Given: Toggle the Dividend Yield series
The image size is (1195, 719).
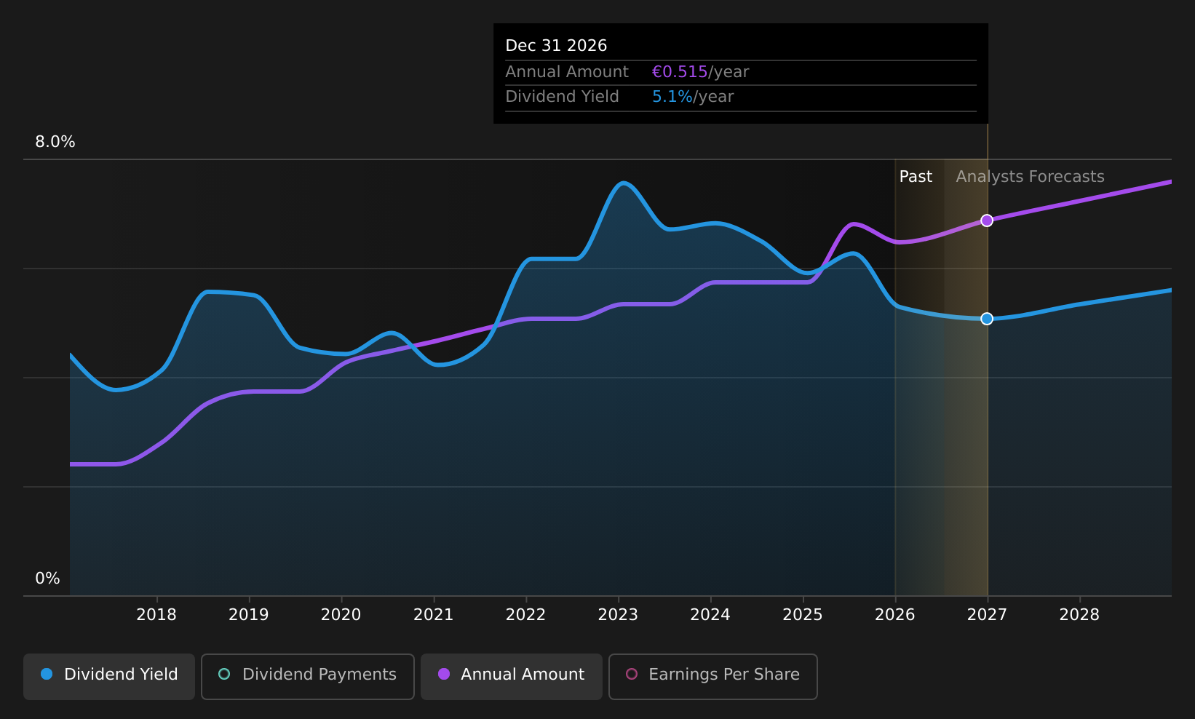Looking at the screenshot, I should pyautogui.click(x=109, y=676).
